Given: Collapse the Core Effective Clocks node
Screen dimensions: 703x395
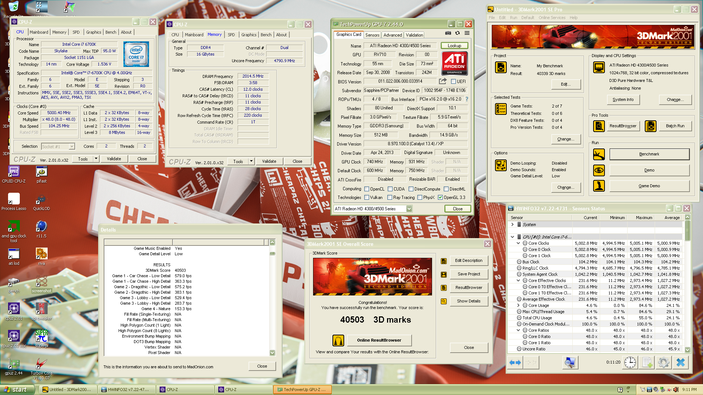Looking at the screenshot, I should tap(518, 281).
